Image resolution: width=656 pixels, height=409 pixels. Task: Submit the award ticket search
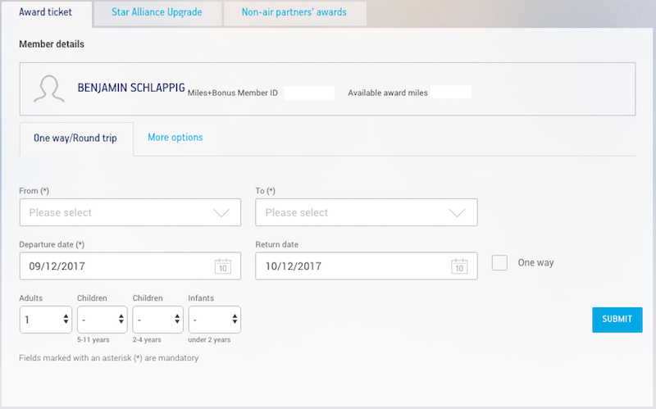point(617,320)
